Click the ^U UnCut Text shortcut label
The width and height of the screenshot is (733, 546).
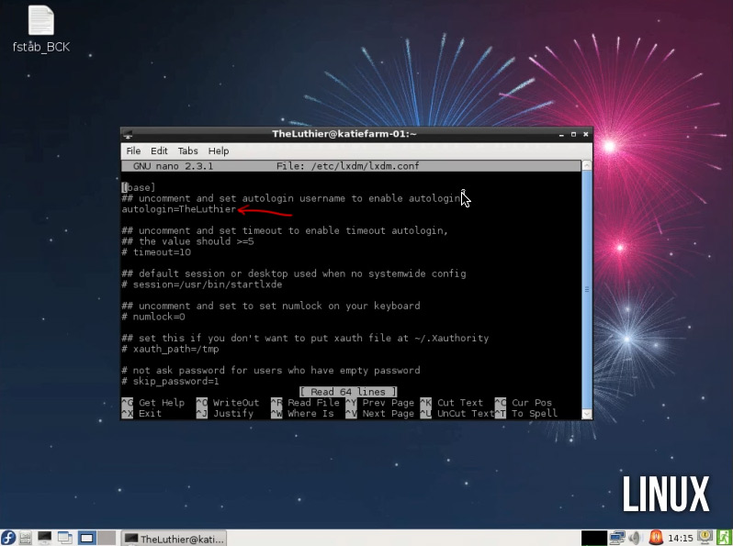(457, 413)
